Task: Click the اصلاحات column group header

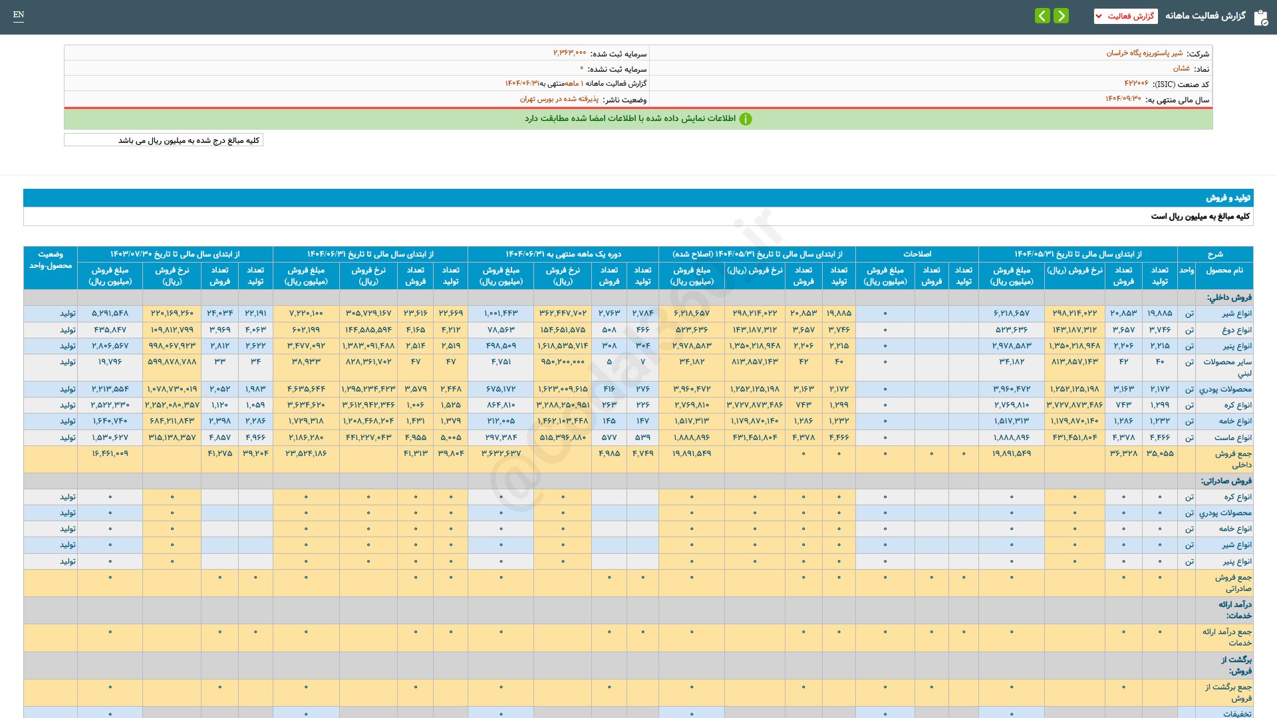Action: [917, 254]
